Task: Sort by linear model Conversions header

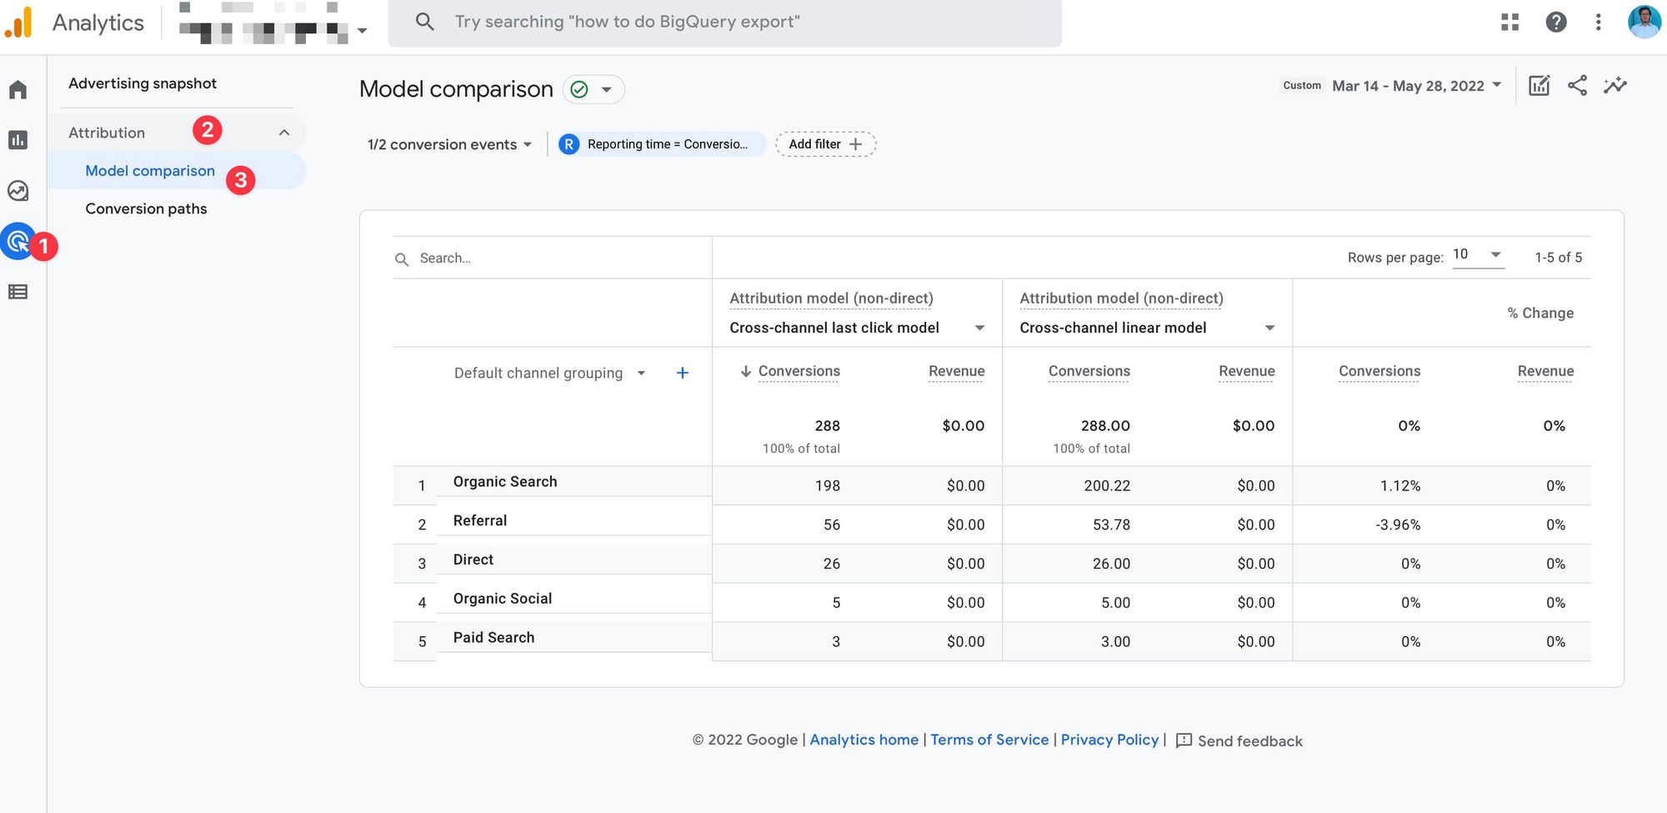Action: coord(1089,371)
